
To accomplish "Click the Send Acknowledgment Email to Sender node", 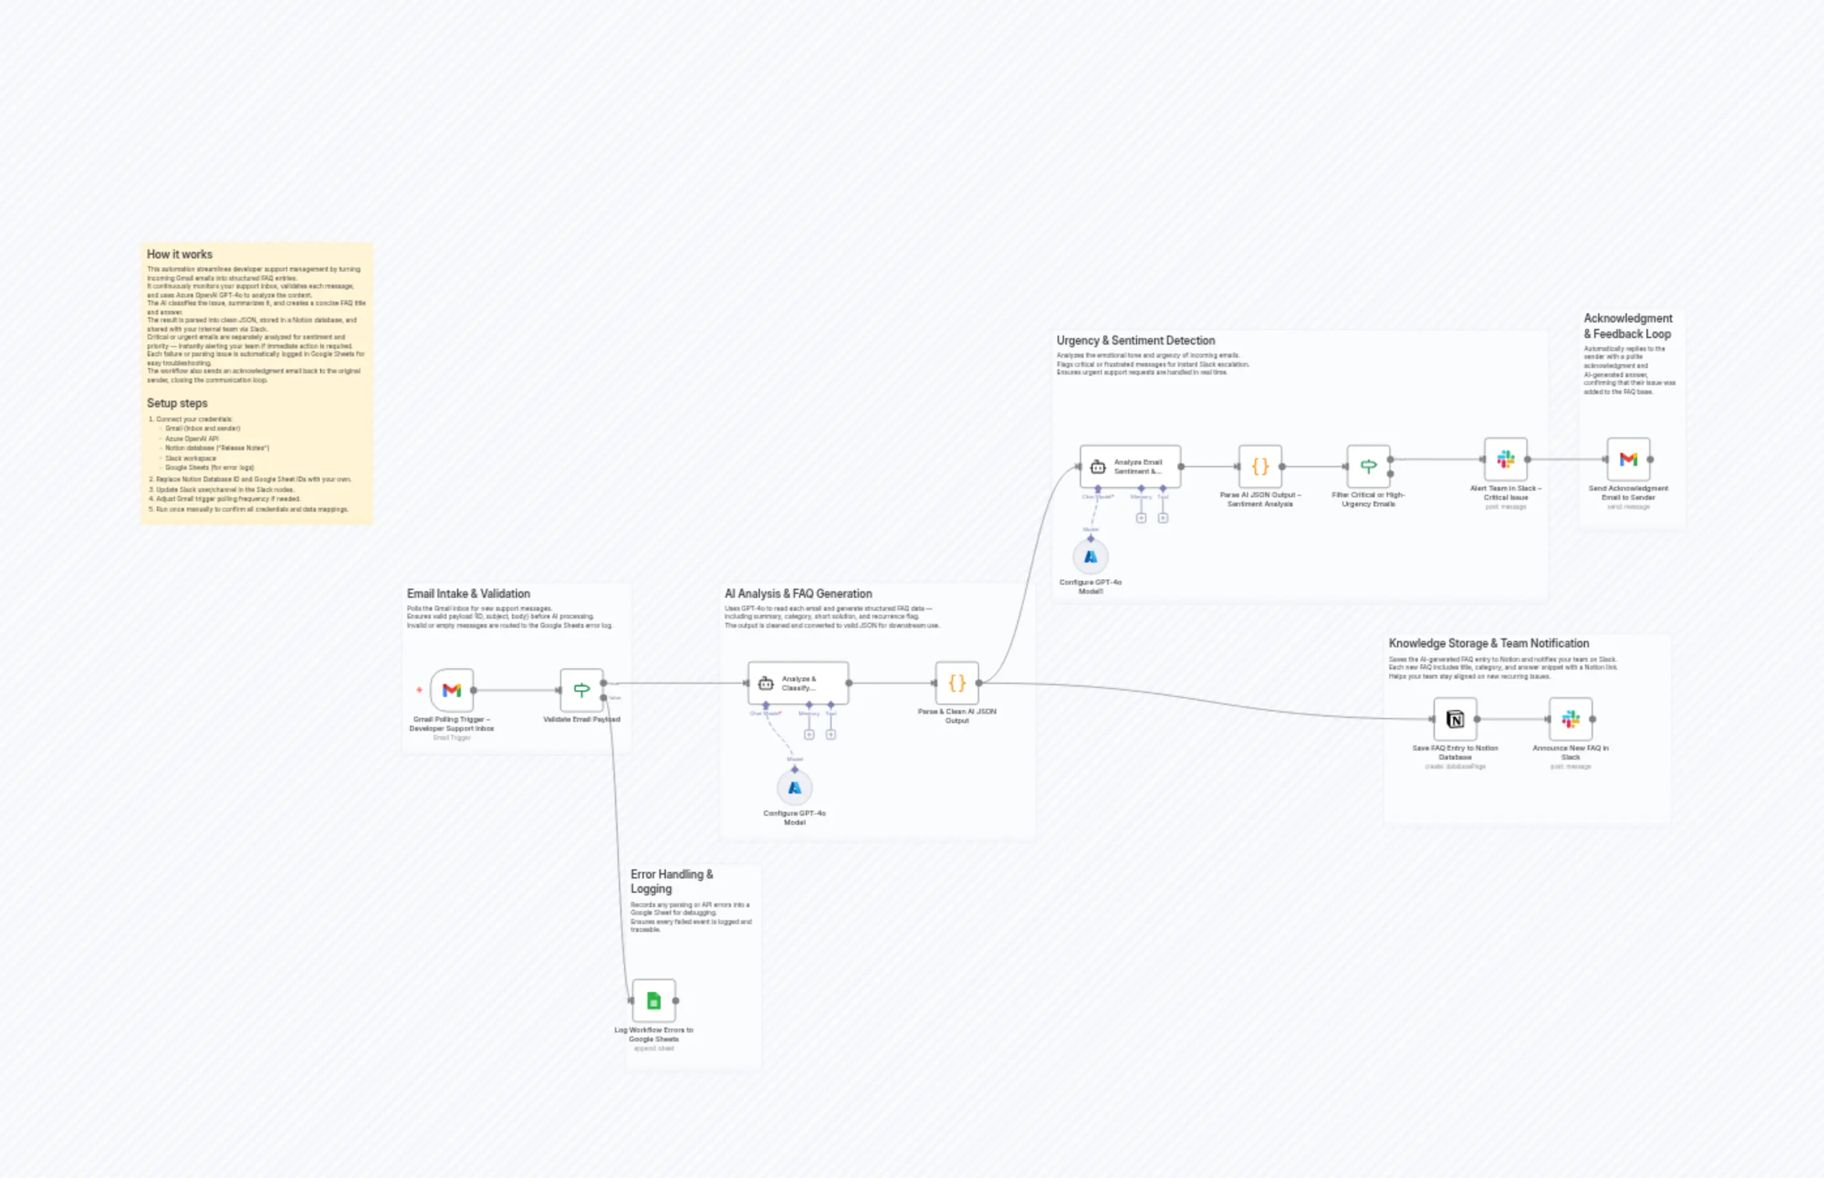I will pos(1629,459).
